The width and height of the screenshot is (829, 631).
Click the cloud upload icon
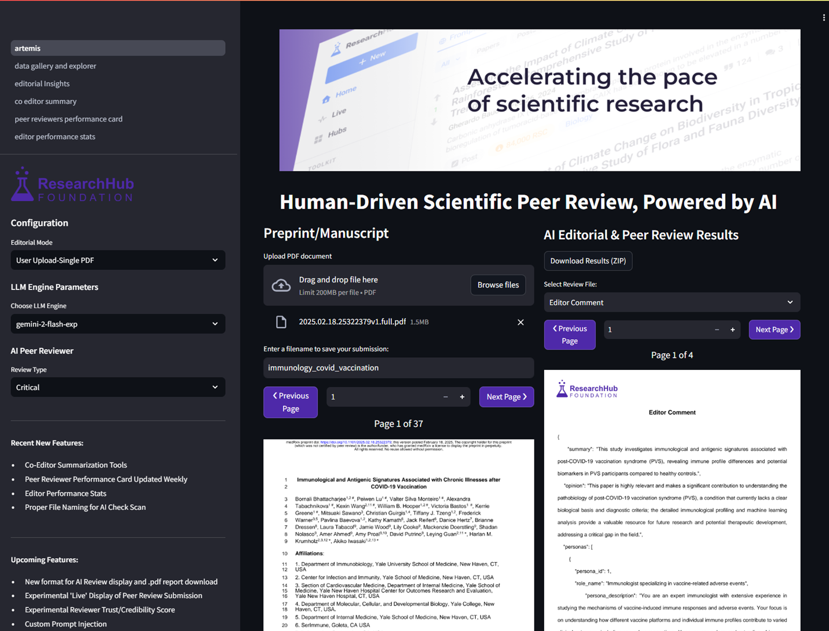[281, 285]
